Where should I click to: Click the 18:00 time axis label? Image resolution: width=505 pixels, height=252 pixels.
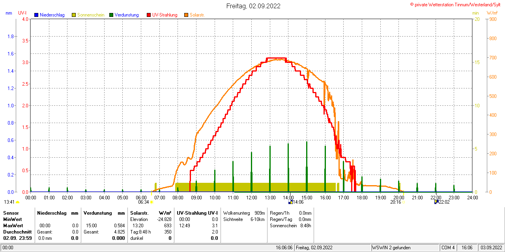tap(362, 197)
